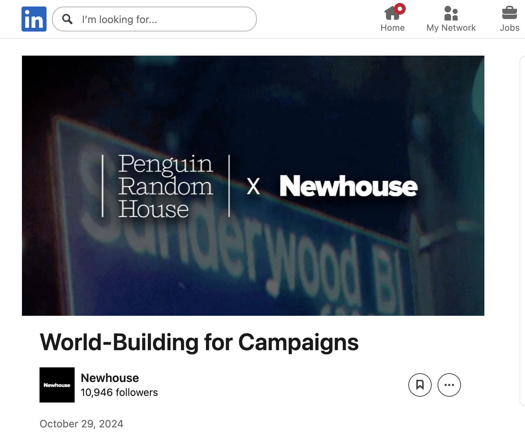
Task: Open the more options ellipsis button
Action: pyautogui.click(x=449, y=385)
